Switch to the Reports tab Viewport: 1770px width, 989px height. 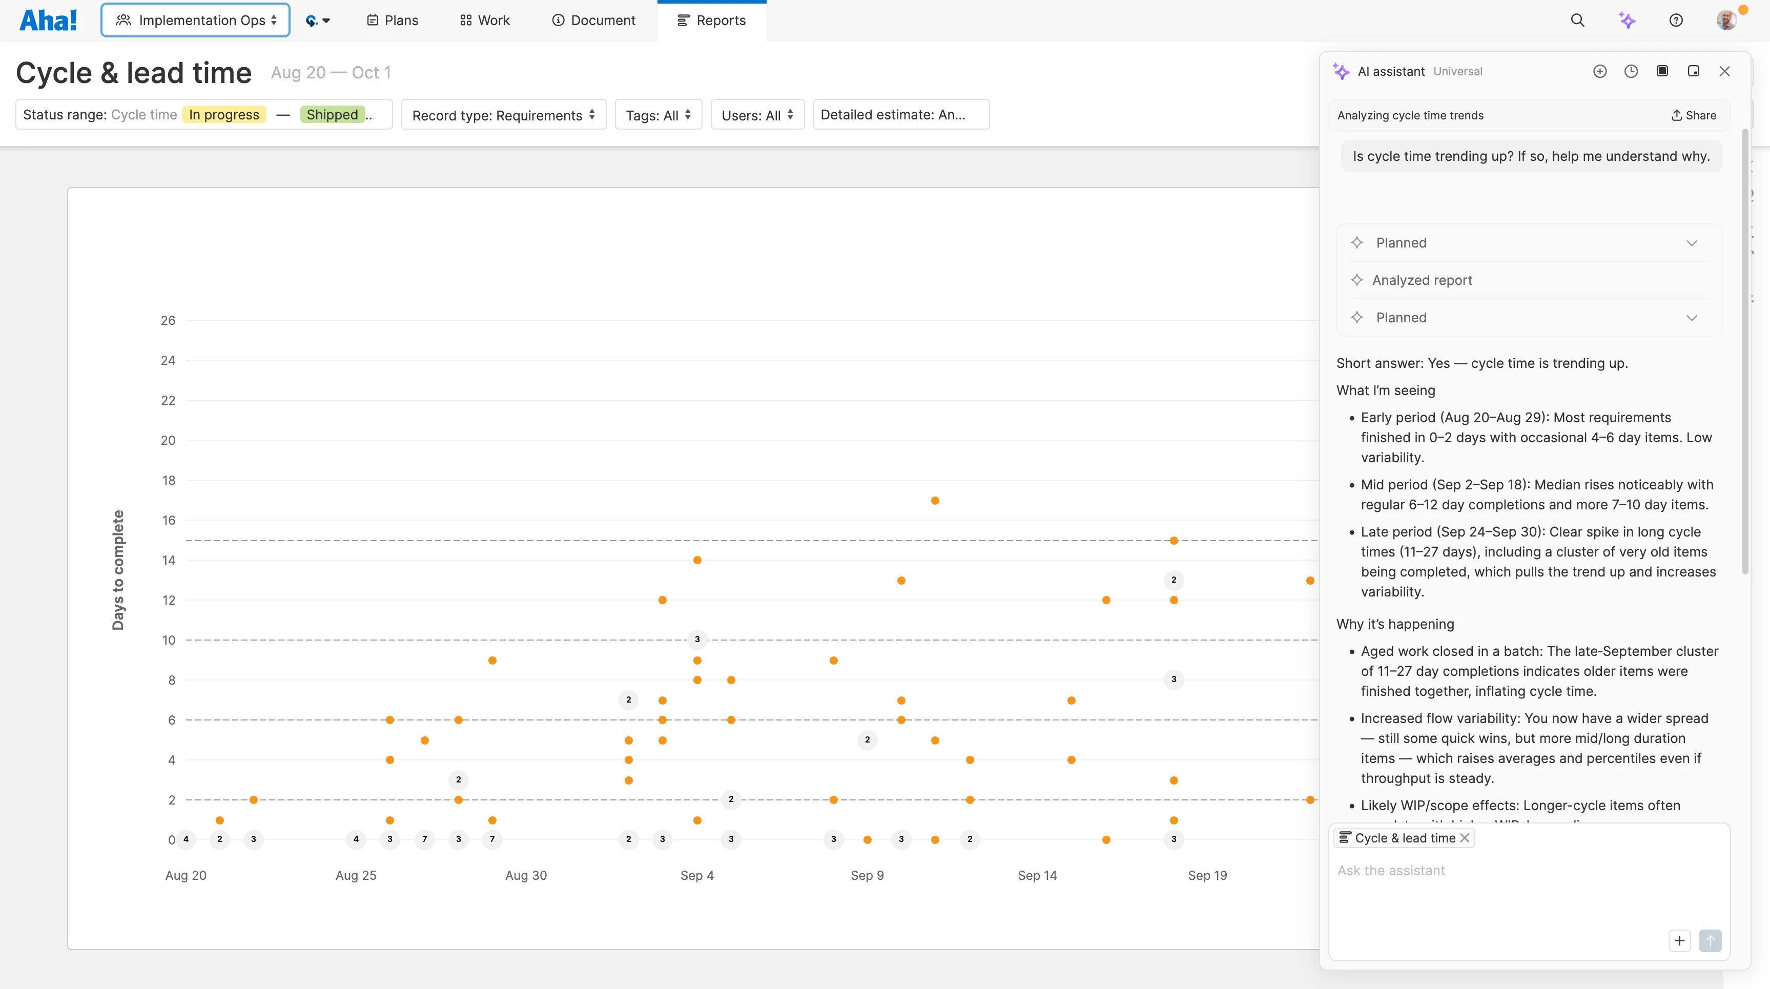[712, 20]
